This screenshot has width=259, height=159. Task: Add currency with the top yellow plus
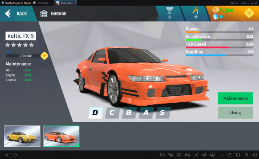click(x=249, y=13)
